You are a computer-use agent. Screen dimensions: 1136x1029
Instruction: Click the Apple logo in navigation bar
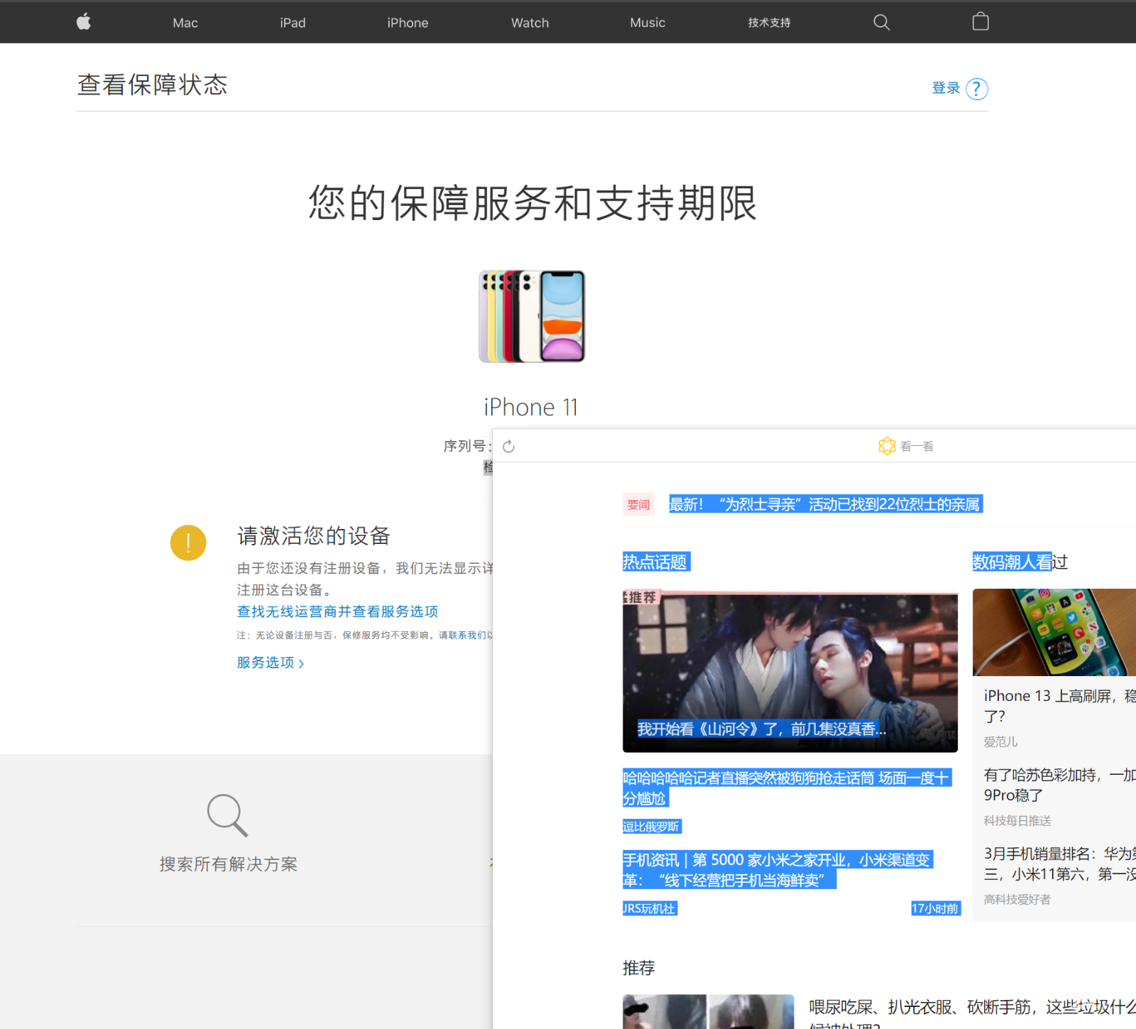pyautogui.click(x=84, y=22)
